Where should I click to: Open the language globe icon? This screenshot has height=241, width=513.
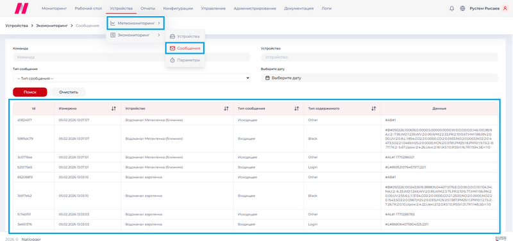click(462, 8)
